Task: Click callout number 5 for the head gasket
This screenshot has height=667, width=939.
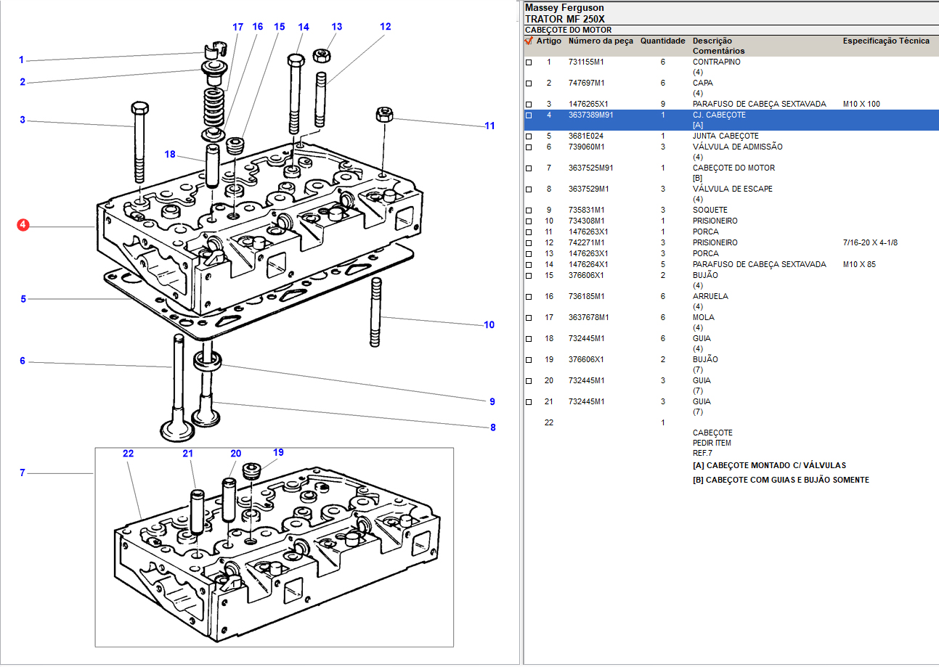Action: 23,299
